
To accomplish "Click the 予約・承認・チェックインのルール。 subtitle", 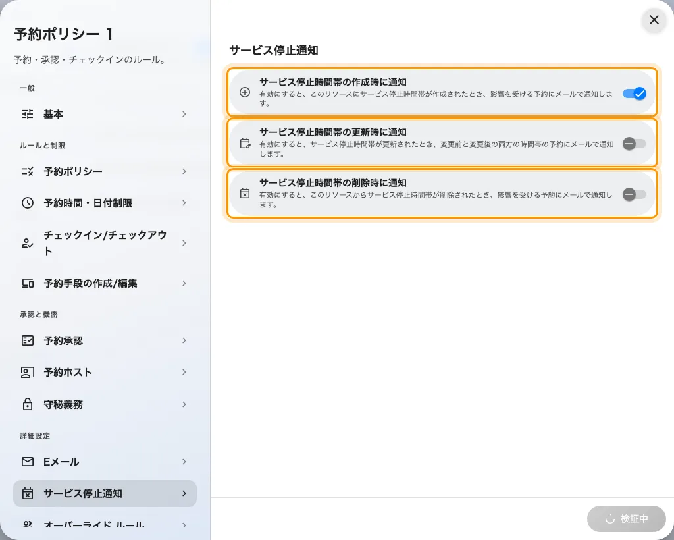I will 90,60.
